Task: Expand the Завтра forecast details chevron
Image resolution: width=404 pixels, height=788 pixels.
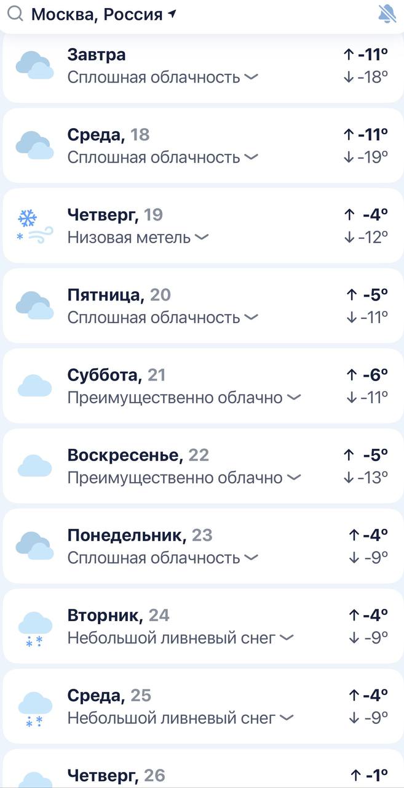Action: 250,78
